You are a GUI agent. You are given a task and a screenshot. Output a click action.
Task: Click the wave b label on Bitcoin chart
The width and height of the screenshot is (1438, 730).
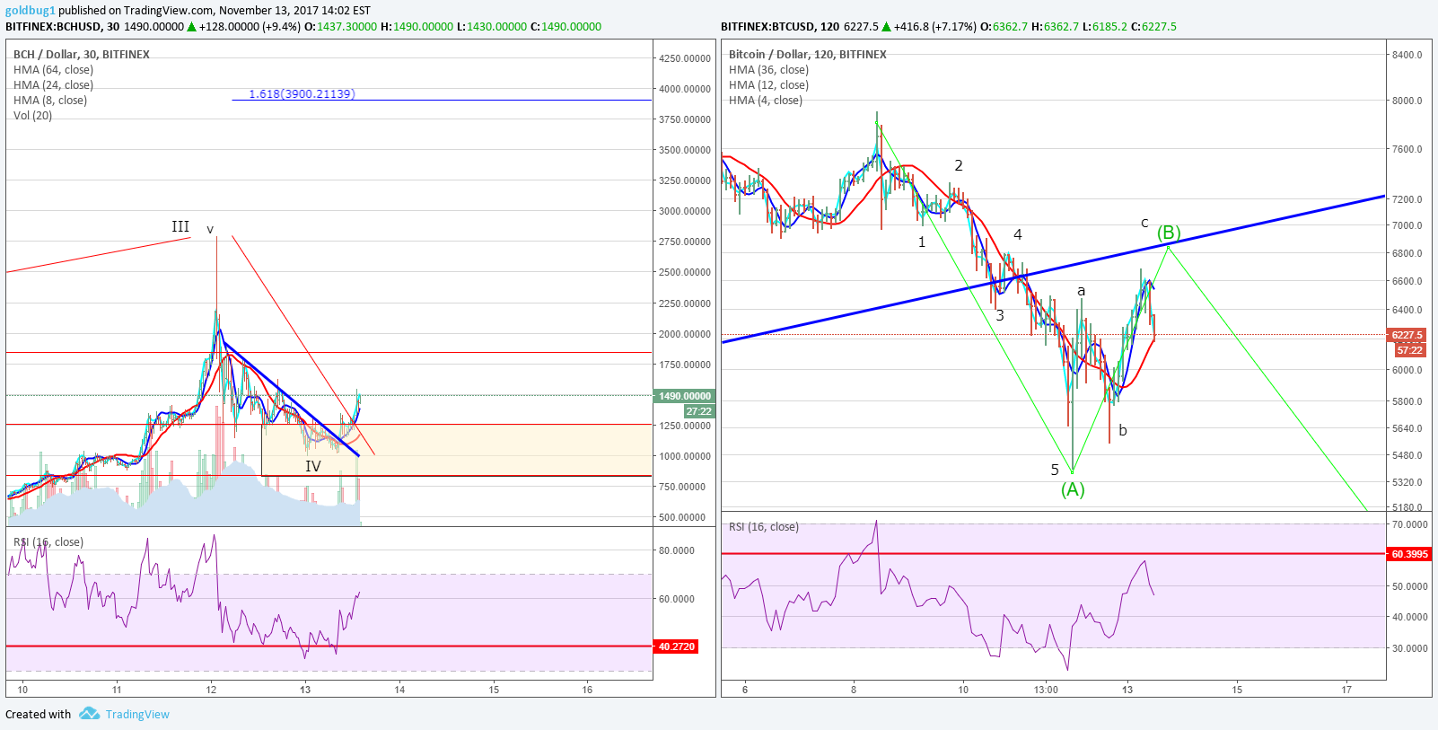1123,430
